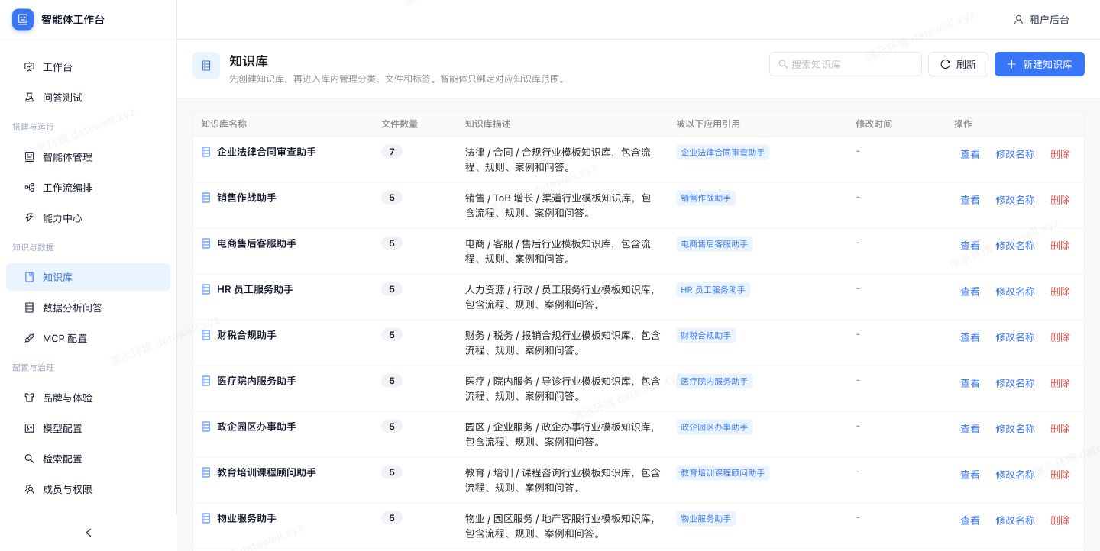
Task: Click the icon beside 销售作战助手 name
Action: tap(205, 198)
